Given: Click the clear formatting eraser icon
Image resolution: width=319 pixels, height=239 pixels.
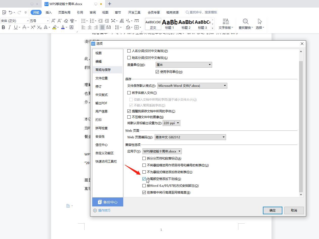Looking at the screenshot, I should coord(66,21).
